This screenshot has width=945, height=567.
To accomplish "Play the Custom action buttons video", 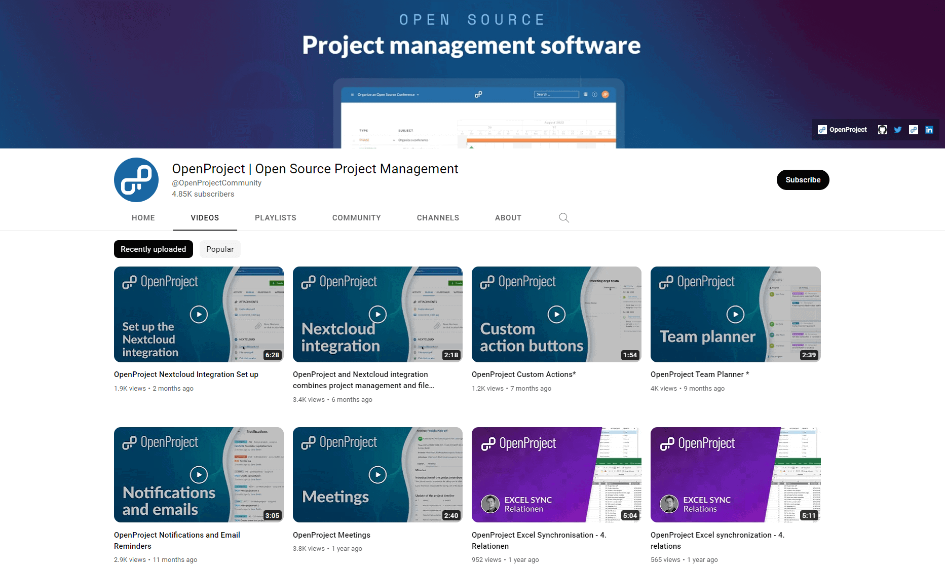I will (556, 314).
